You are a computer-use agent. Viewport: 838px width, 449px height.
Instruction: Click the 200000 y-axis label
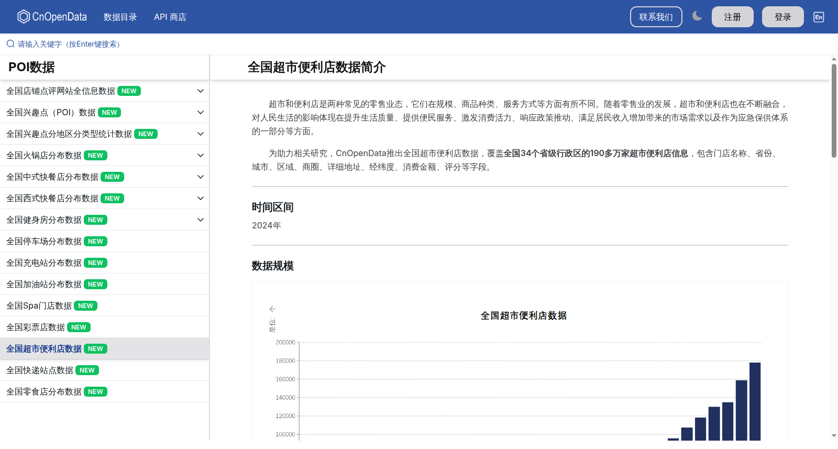285,343
